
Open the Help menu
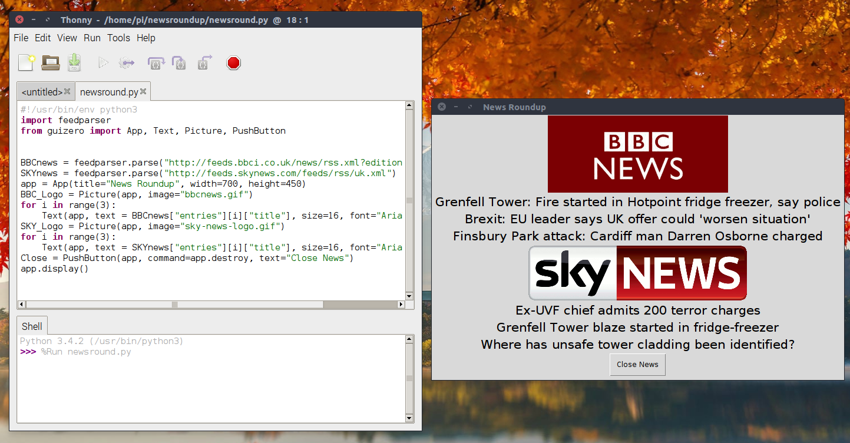(146, 38)
